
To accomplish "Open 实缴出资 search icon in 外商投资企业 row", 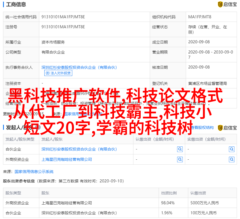I will [x=232, y=160].
